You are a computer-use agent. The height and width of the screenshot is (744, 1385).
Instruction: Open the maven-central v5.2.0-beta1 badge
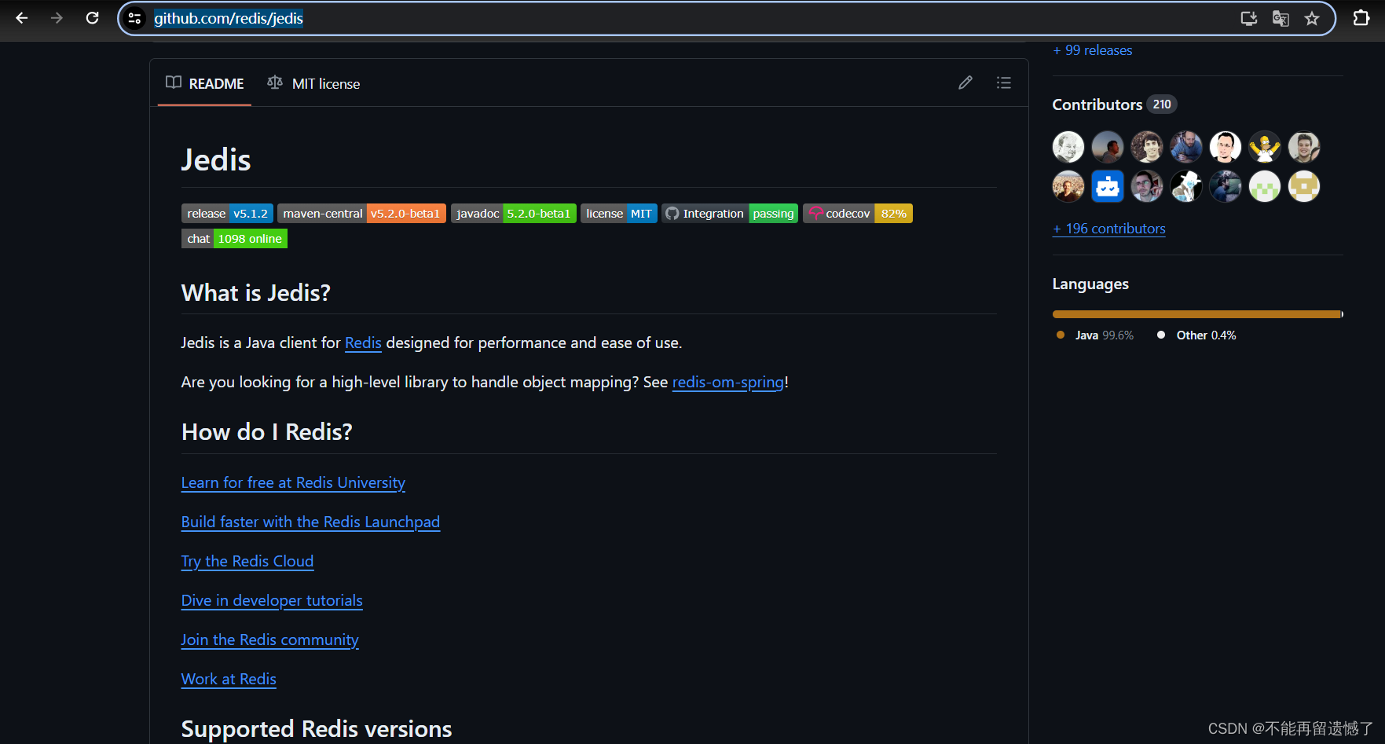point(361,214)
